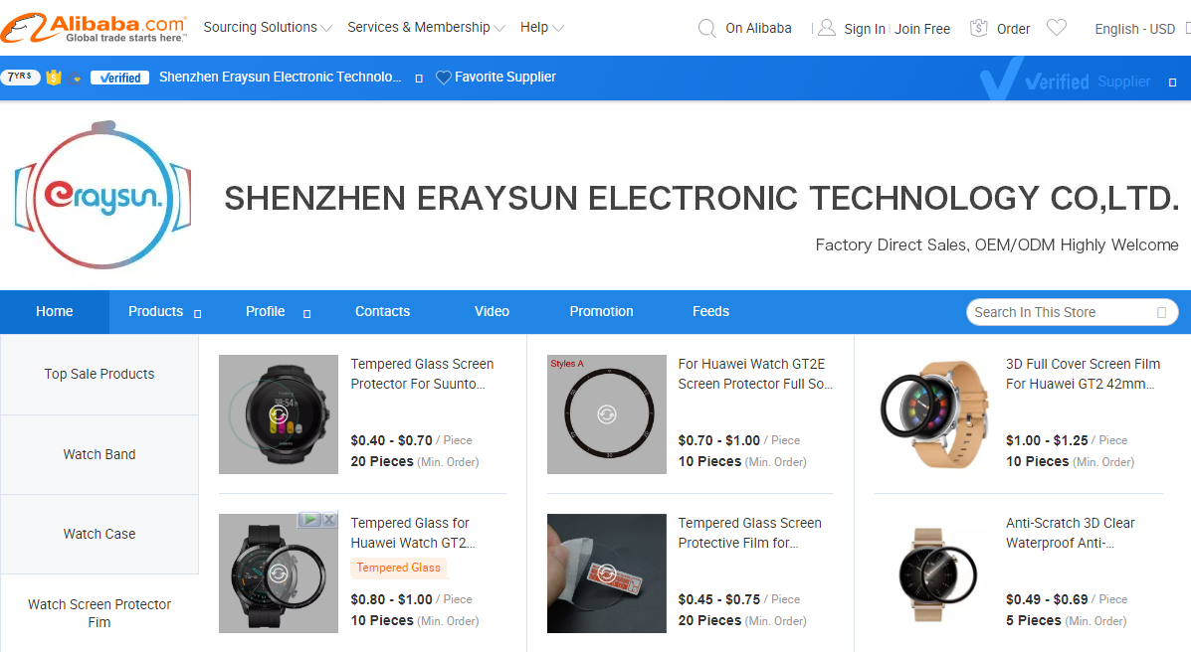
Task: Click Favorite Supplier text
Action: [x=505, y=77]
